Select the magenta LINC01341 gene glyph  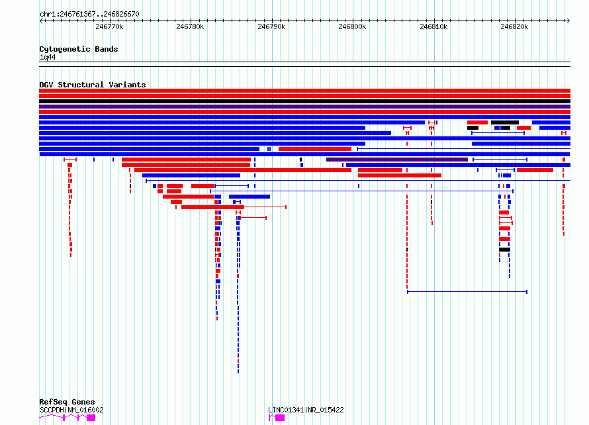[277, 418]
